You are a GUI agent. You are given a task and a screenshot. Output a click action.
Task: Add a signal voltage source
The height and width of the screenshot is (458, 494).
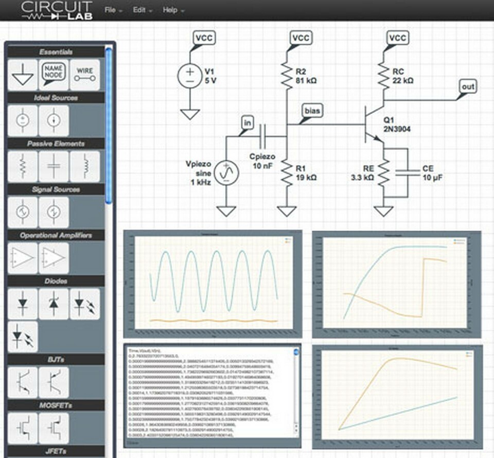pyautogui.click(x=23, y=212)
